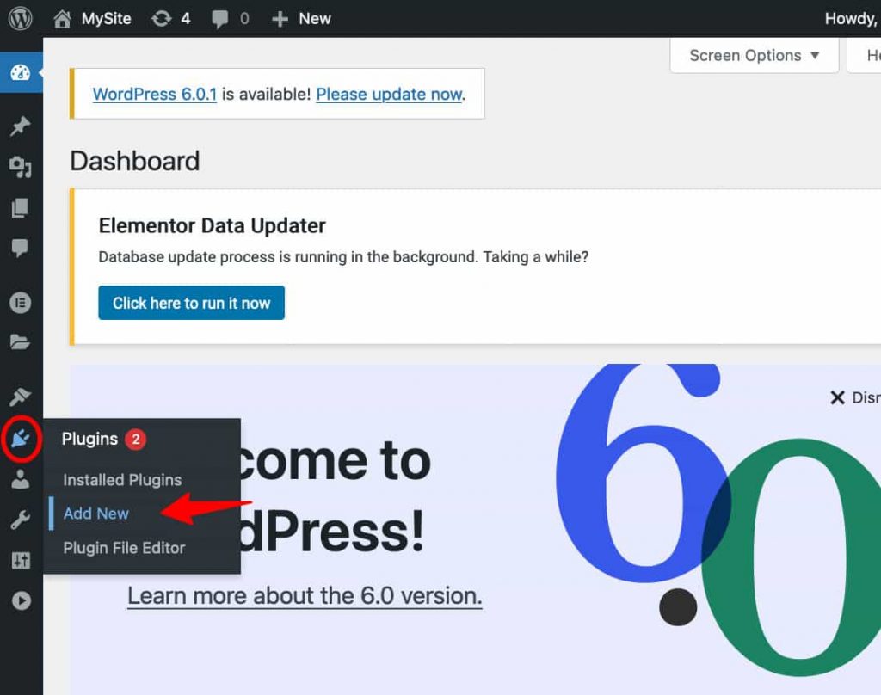Follow the WordPress 6.0.1 link
Viewport: 881px width, 695px height.
pyautogui.click(x=155, y=94)
